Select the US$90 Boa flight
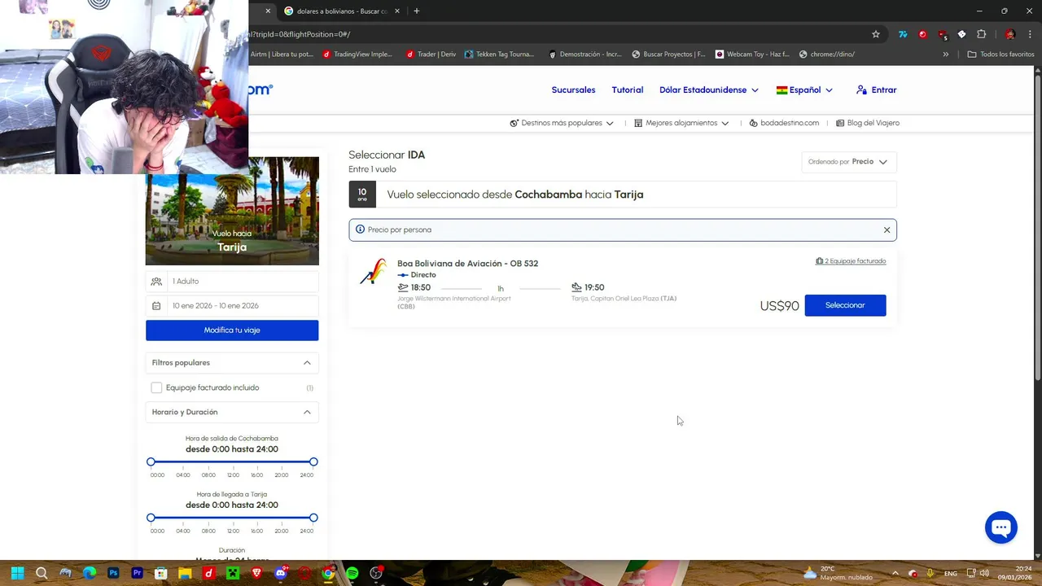This screenshot has height=586, width=1042. pyautogui.click(x=845, y=305)
